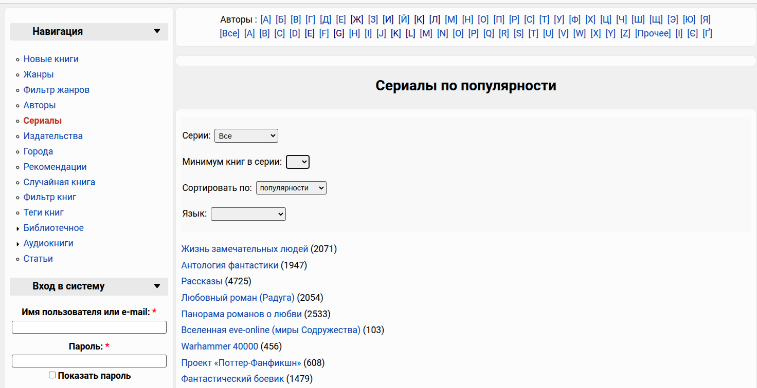This screenshot has width=757, height=388.
Task: Expand the Аудиокниги menu triangle
Action: (x=18, y=244)
